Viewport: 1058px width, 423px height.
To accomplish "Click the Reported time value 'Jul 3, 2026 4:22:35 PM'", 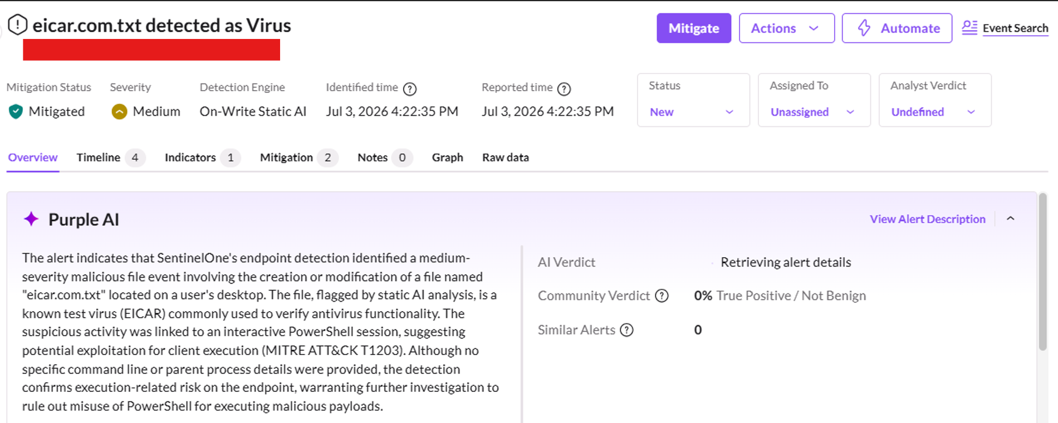I will [x=548, y=111].
